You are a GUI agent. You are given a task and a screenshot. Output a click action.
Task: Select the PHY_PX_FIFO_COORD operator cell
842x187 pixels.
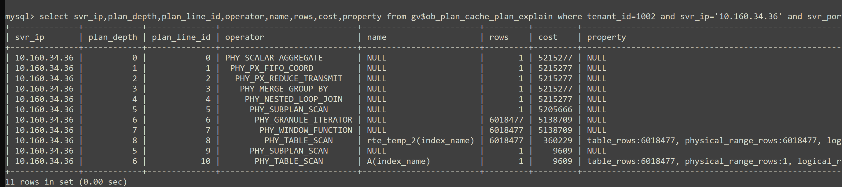point(272,68)
